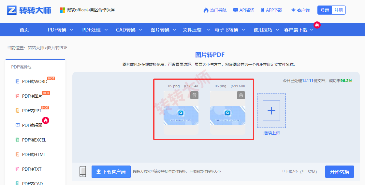Click the flame icon beside 热门导航
This screenshot has height=185, width=365.
tap(206, 10)
